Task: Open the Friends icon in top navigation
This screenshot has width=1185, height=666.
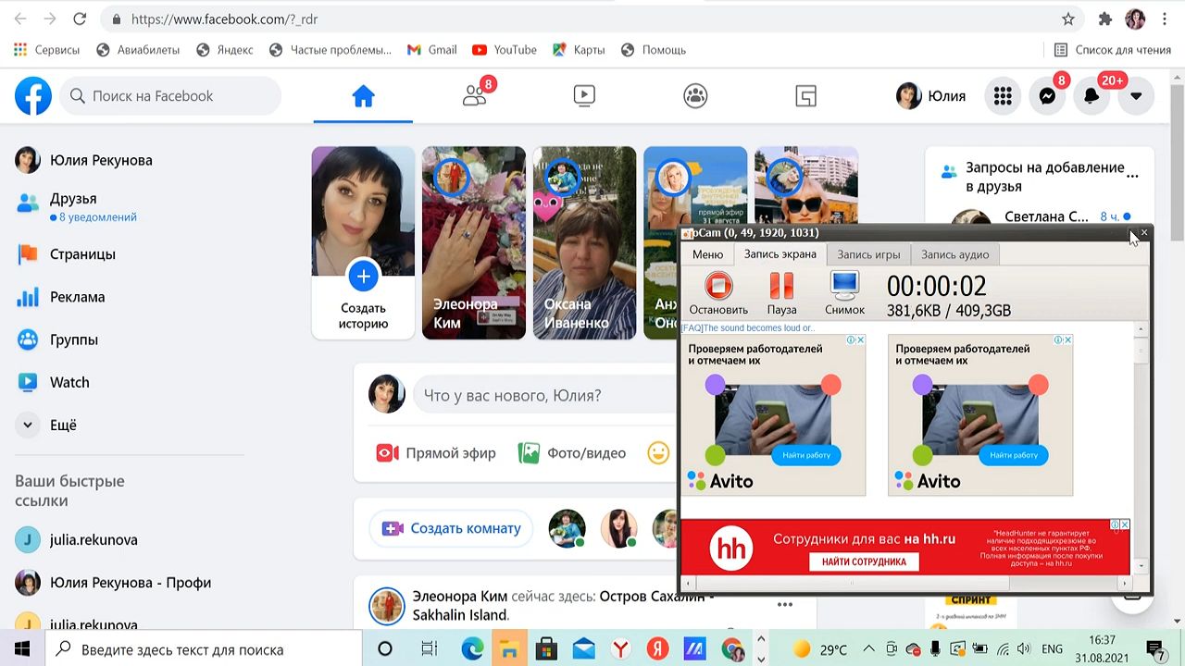Action: [x=474, y=96]
